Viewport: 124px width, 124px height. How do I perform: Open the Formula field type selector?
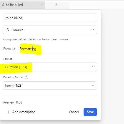pos(50,30)
